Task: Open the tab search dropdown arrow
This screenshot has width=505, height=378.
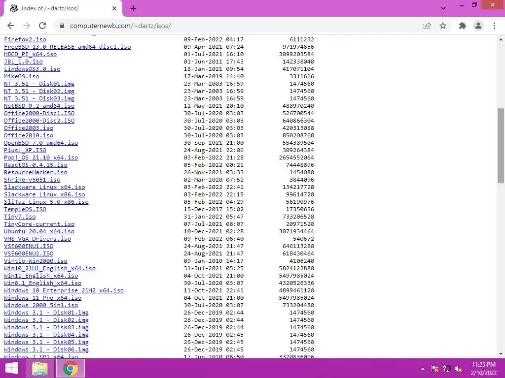Action: (443, 8)
